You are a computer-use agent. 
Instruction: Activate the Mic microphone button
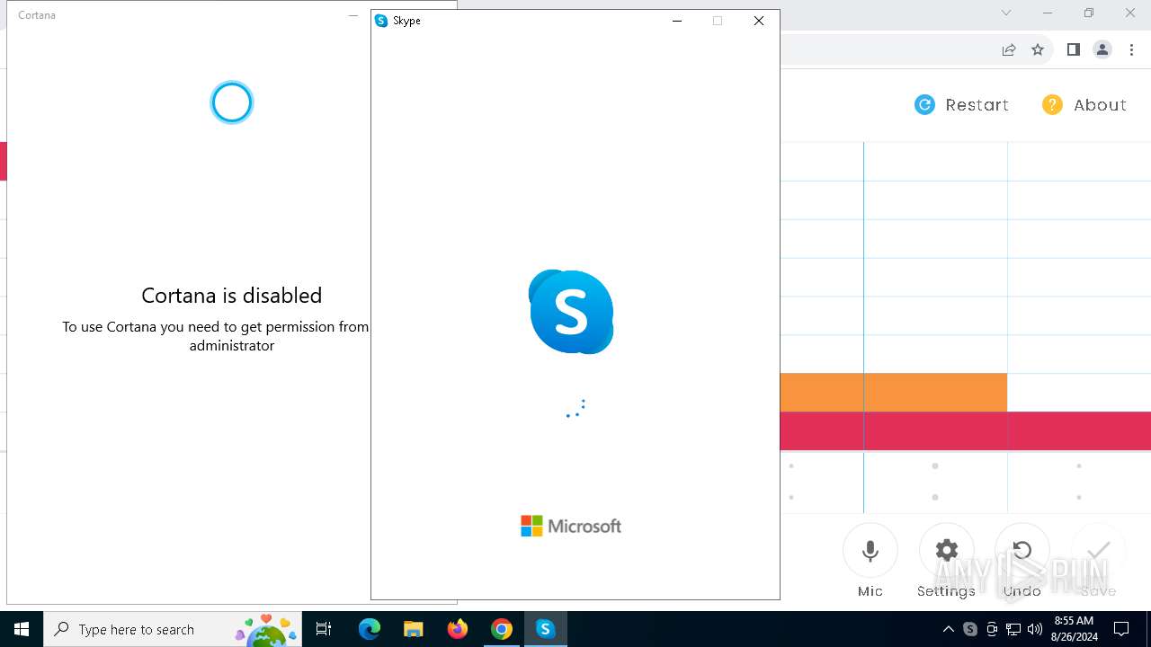point(870,551)
